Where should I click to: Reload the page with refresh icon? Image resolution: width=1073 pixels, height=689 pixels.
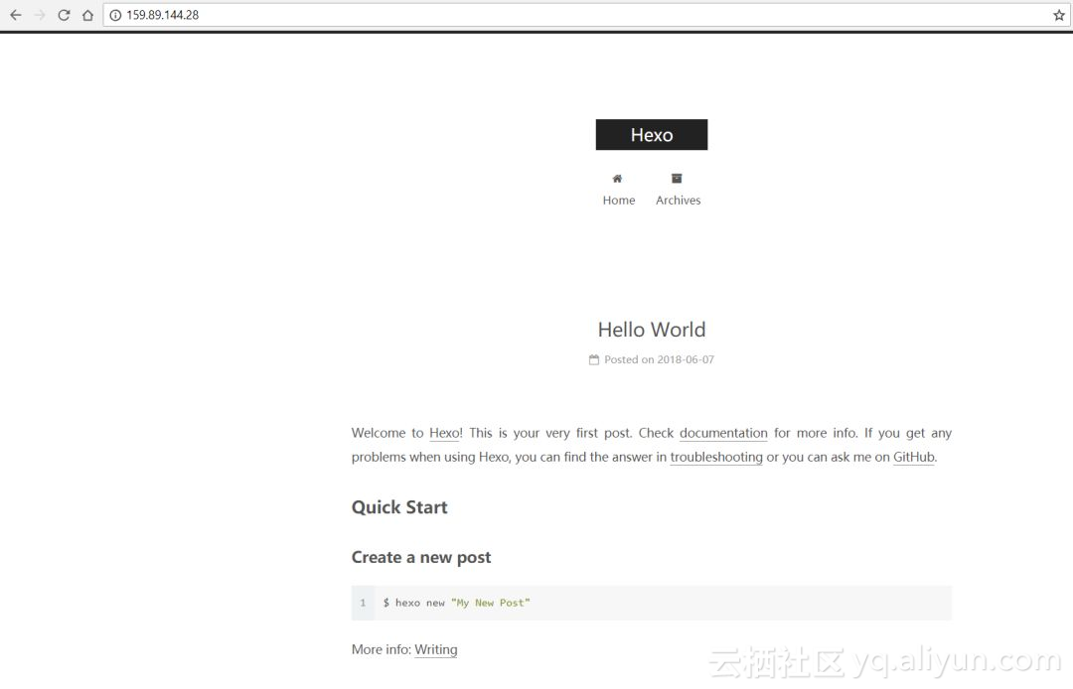point(64,15)
